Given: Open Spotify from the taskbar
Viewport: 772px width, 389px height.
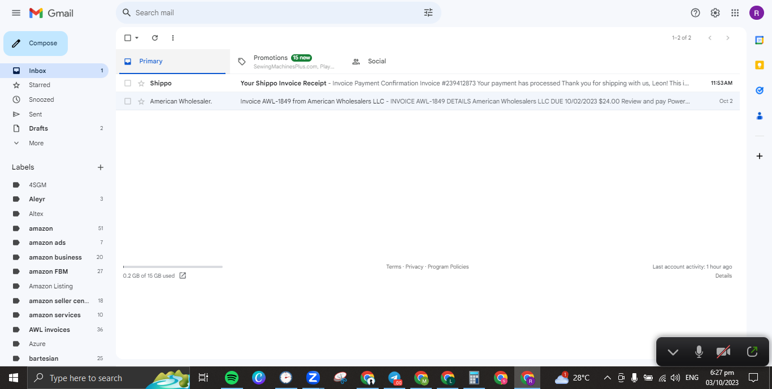Looking at the screenshot, I should pyautogui.click(x=232, y=378).
